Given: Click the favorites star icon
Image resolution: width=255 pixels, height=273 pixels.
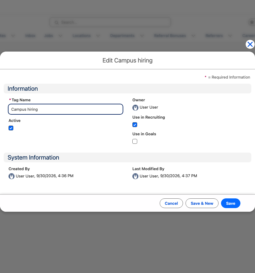Looking at the screenshot, I should coord(252,22).
